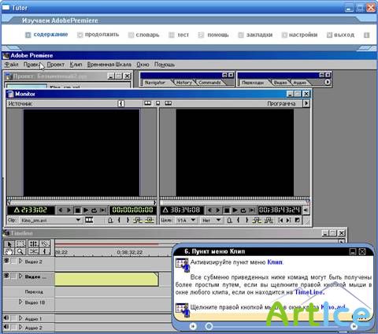Select the Hand tool in Timeline
Image resolution: width=378 pixels, height=334 pixels.
(x=9, y=251)
